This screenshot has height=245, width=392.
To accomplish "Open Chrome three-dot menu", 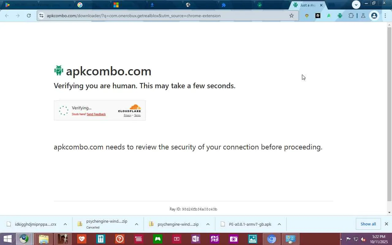I will [x=385, y=16].
